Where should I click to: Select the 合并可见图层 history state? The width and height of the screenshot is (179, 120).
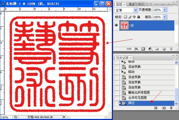click(147, 98)
